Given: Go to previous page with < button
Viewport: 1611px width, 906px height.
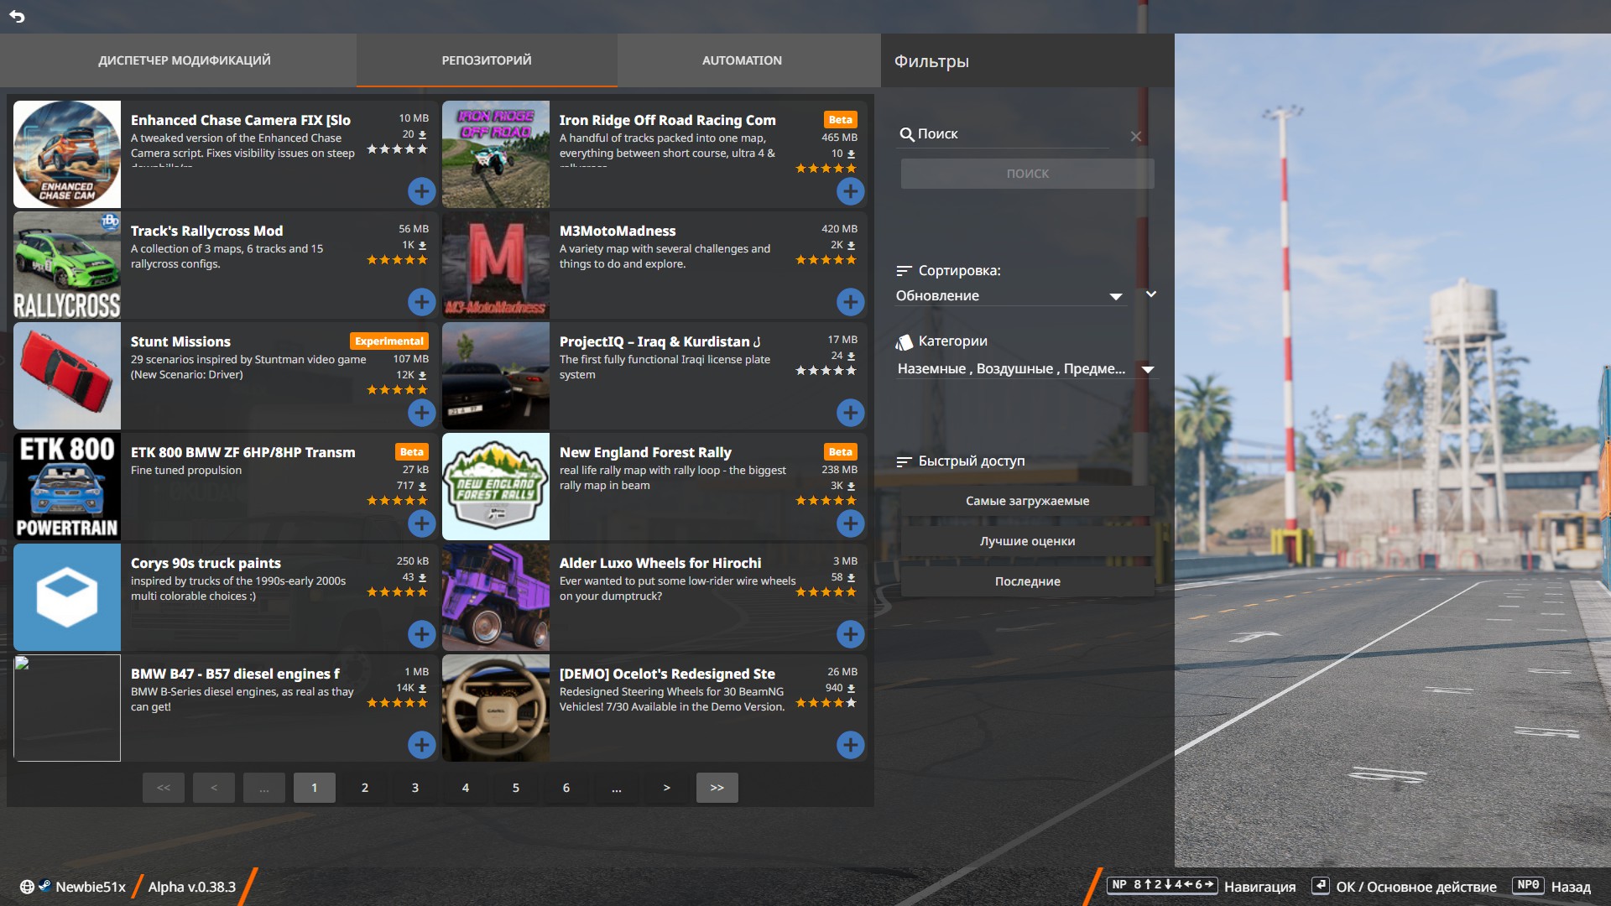Looking at the screenshot, I should click(214, 788).
